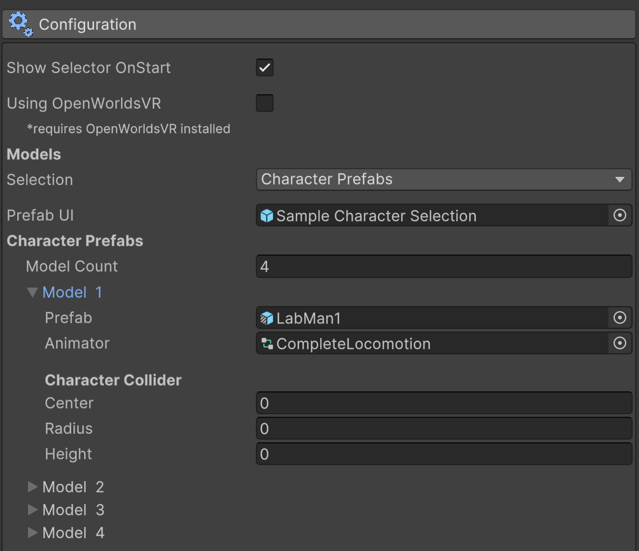Collapse the Model 1 foldout
The image size is (639, 551).
(32, 293)
